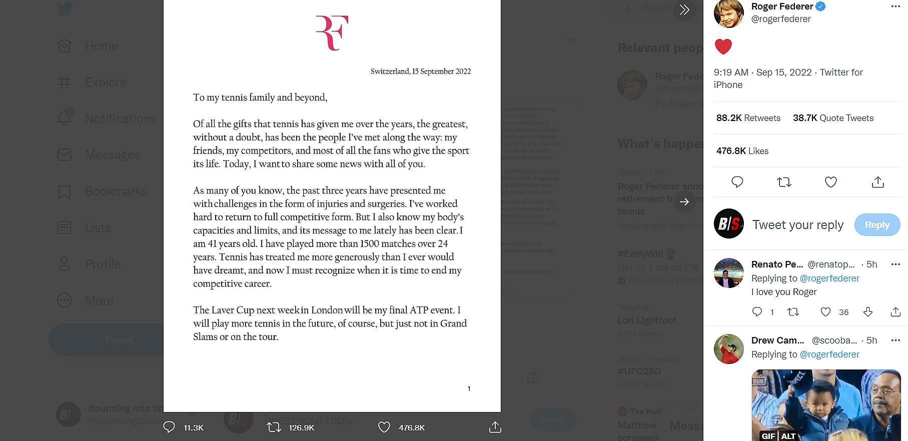The height and width of the screenshot is (441, 908).
Task: Collapse the tweet side panel with double-chevron
Action: (684, 9)
